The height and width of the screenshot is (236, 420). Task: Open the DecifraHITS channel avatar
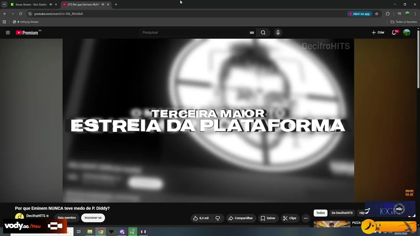(x=19, y=217)
